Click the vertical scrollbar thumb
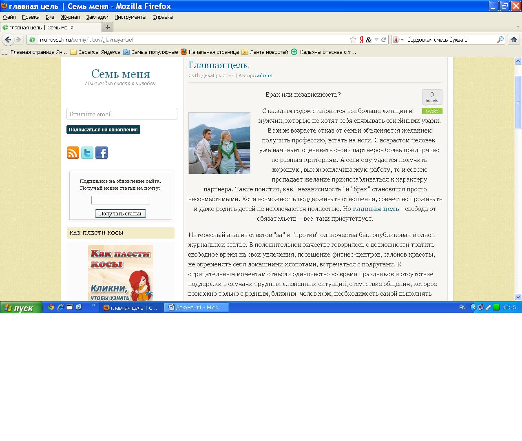This screenshot has width=522, height=441. 518,102
